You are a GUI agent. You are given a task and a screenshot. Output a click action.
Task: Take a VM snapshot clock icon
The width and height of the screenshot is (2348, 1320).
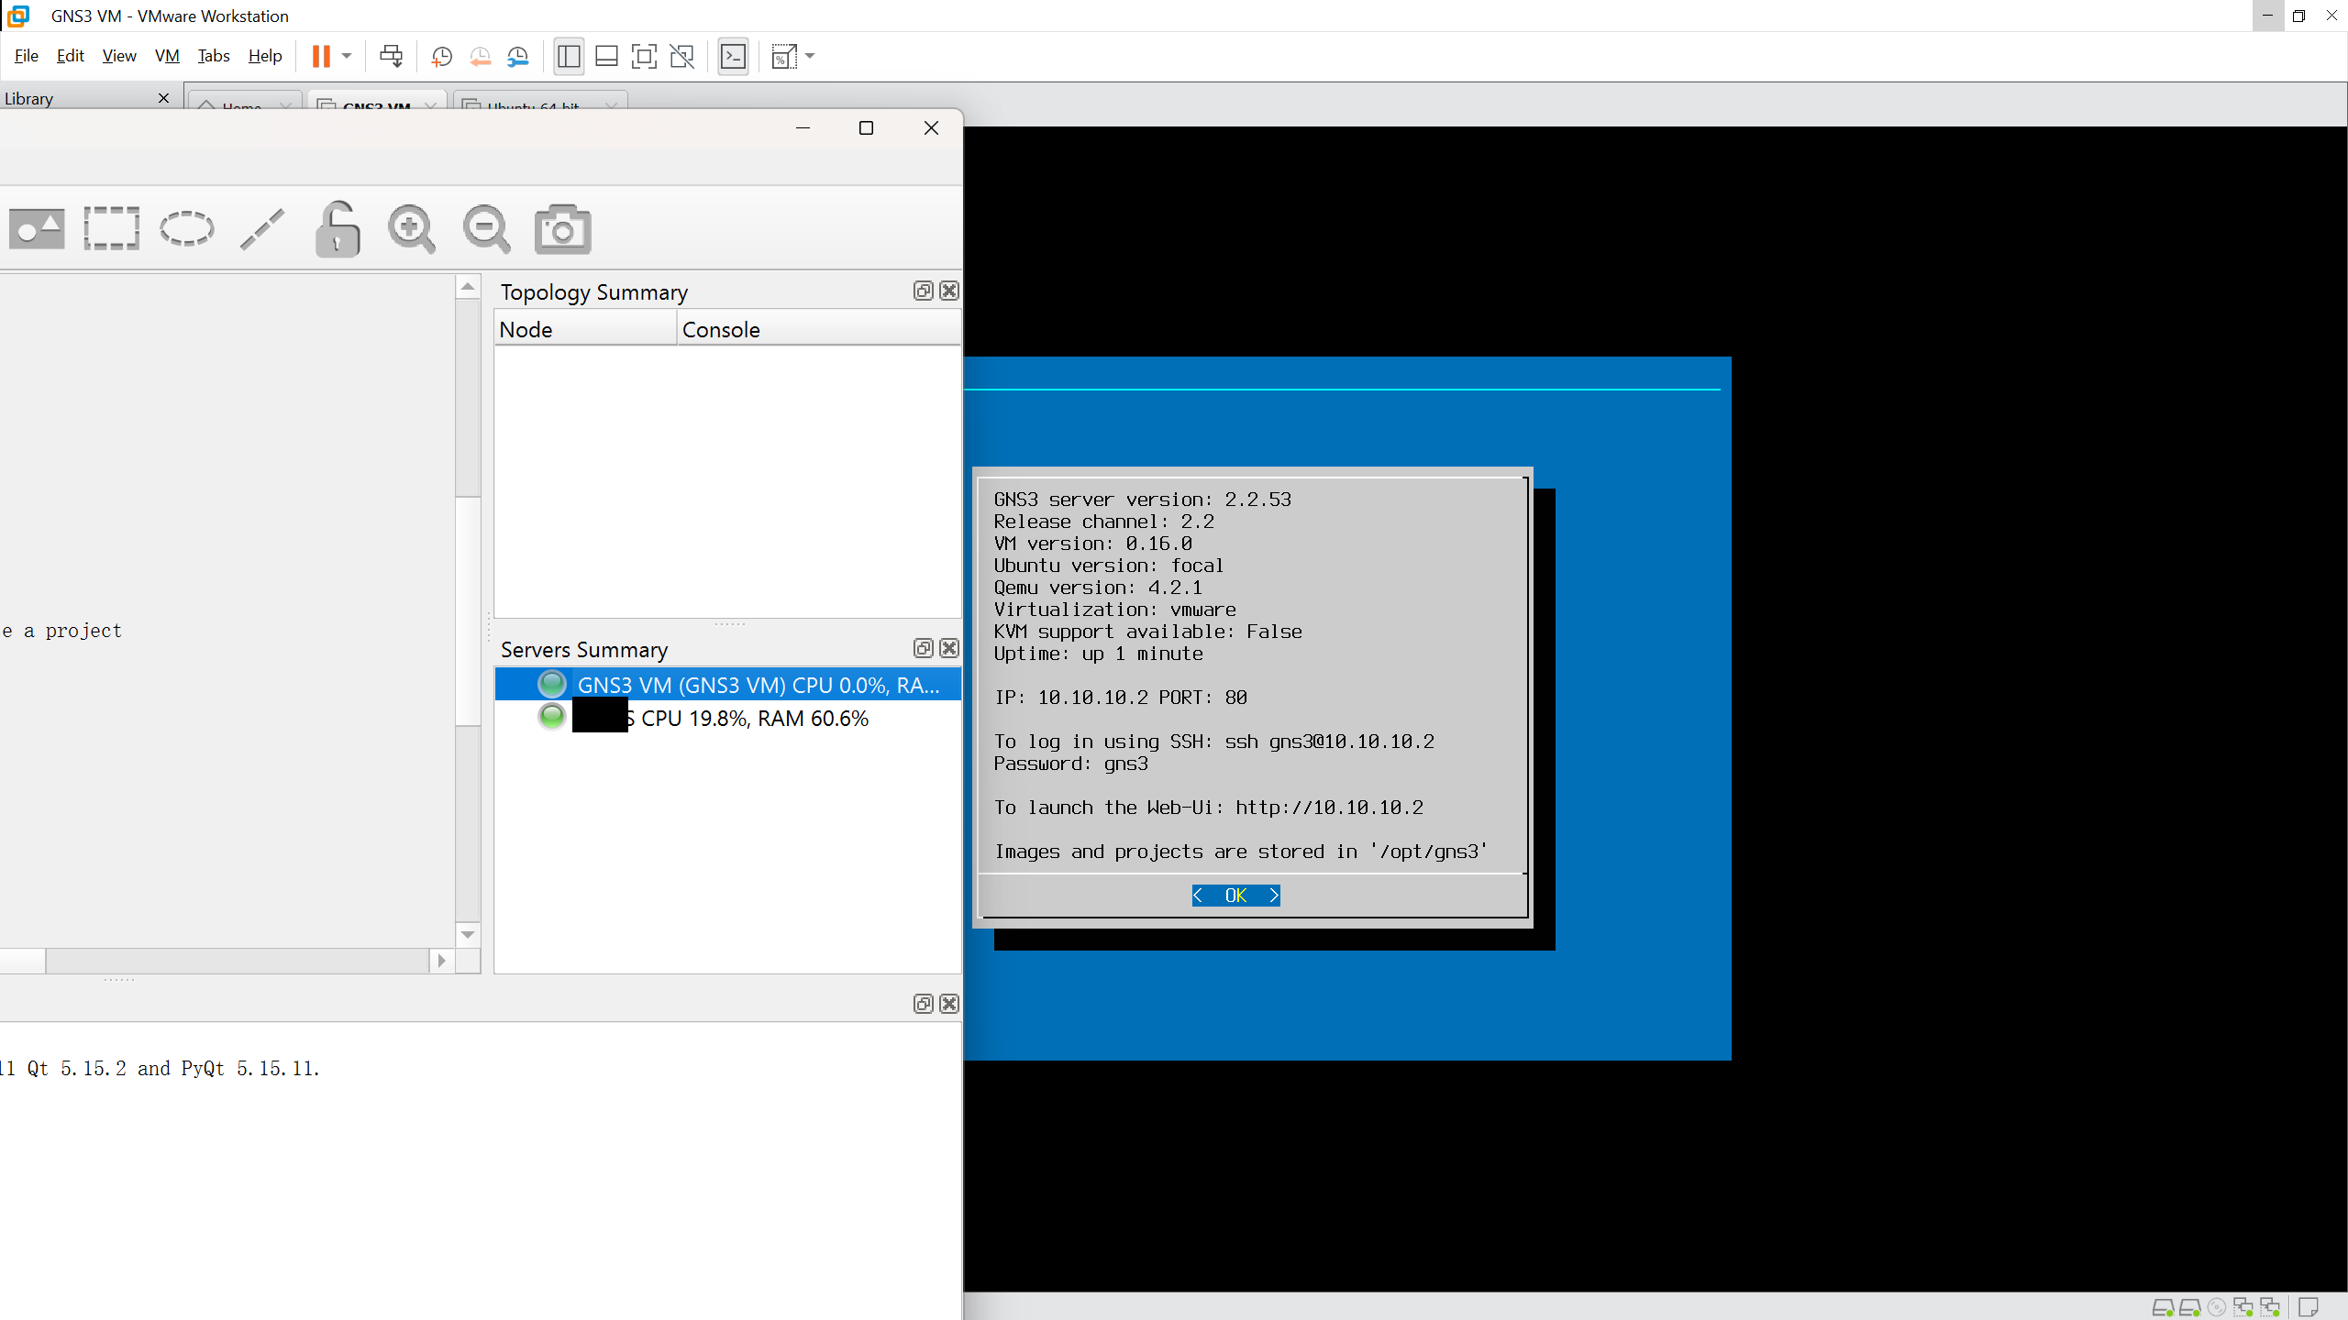[x=441, y=57]
